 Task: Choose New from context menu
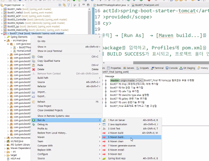66,37
